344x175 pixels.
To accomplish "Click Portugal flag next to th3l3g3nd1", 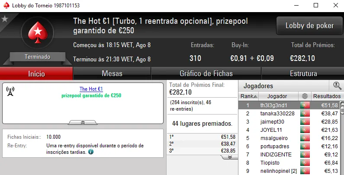I will 305,105.
